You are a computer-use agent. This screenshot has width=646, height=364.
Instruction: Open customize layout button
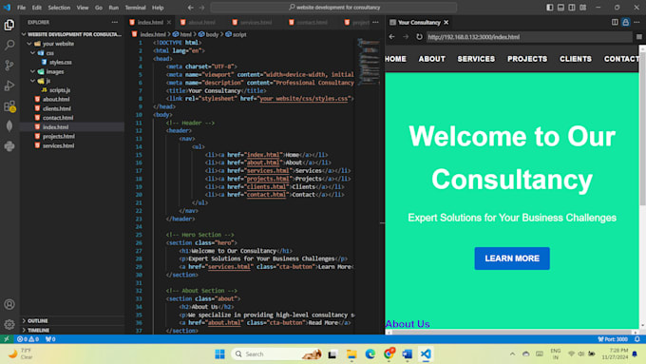pos(583,8)
